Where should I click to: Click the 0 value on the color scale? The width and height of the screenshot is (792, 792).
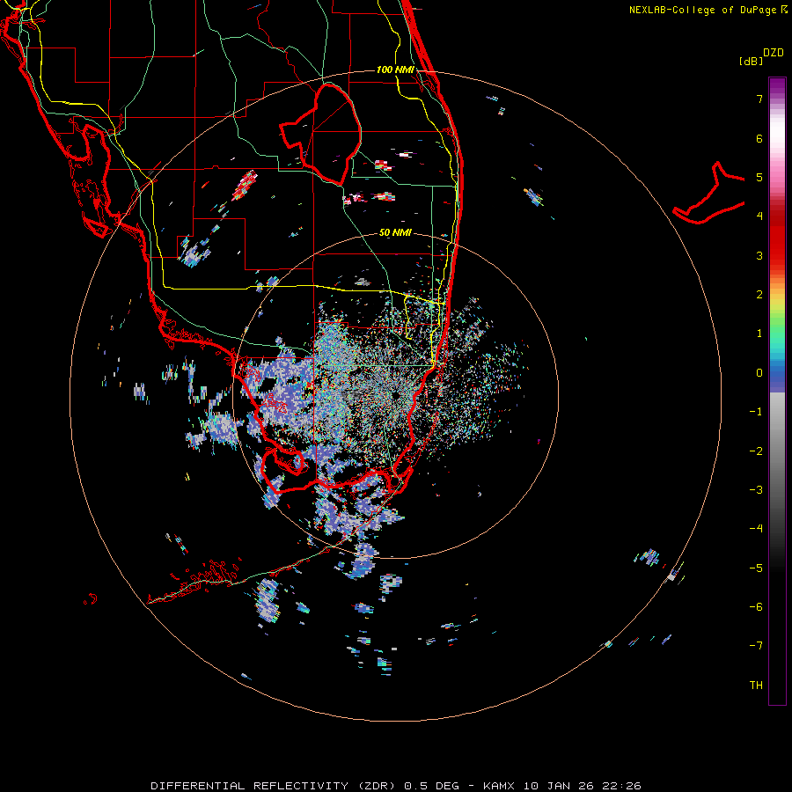[x=759, y=373]
